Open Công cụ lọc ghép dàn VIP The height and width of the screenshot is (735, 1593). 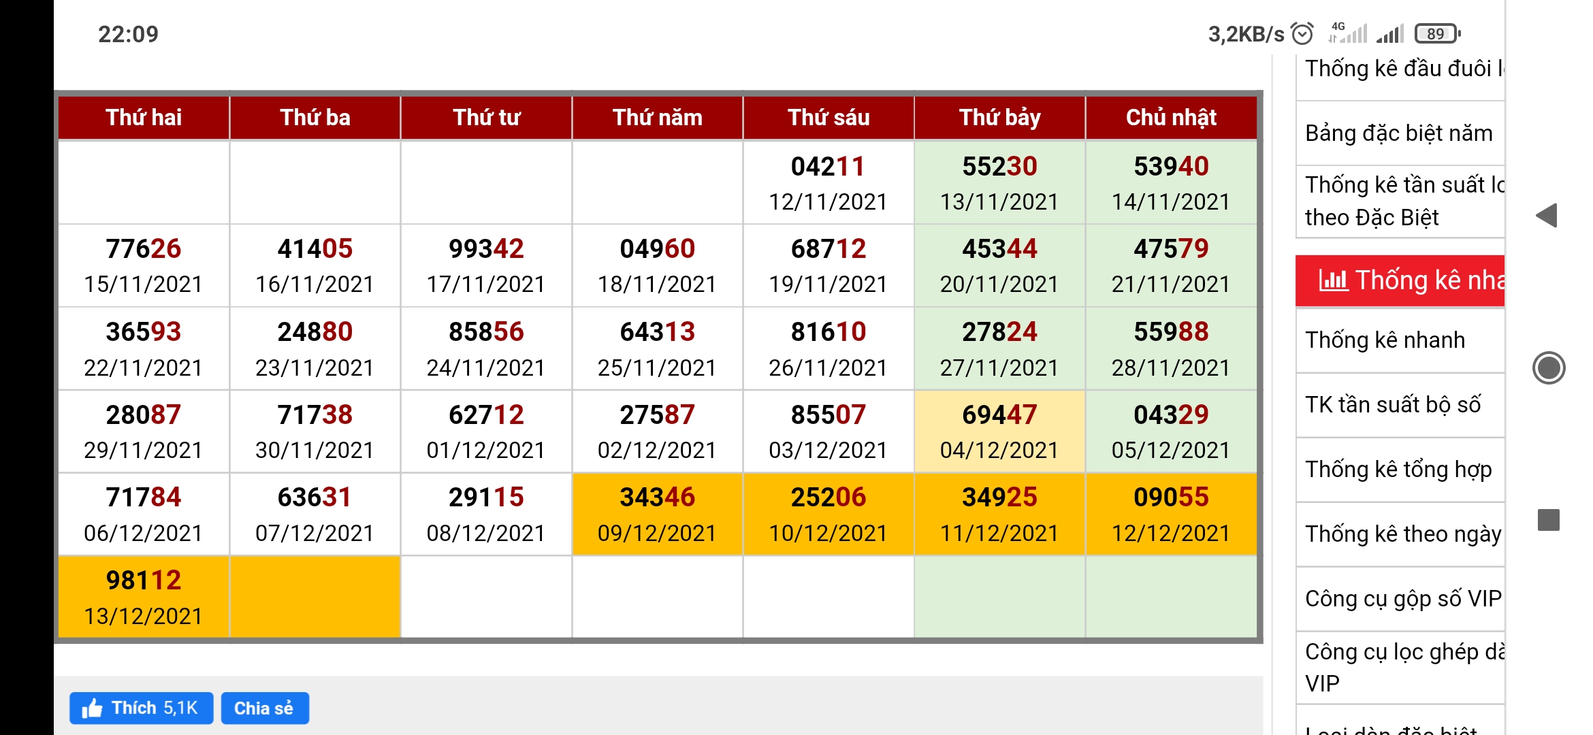[x=1400, y=667]
